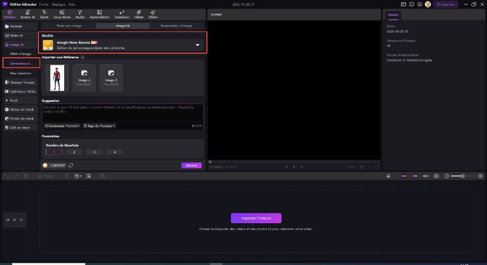Open the Fichier menu

(x=44, y=4)
